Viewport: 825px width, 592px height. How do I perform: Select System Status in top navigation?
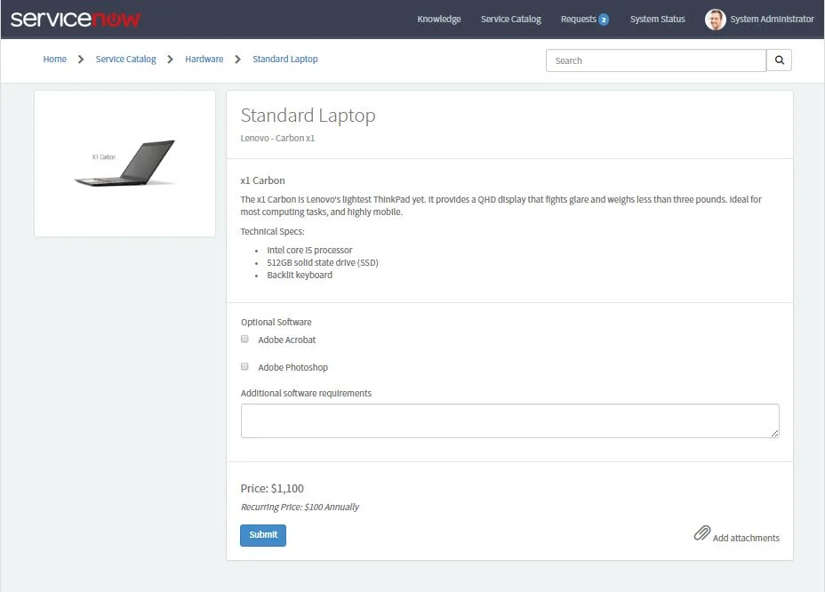[x=657, y=19]
